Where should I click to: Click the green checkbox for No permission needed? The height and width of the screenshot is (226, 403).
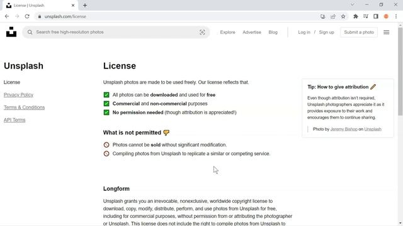tap(106, 112)
